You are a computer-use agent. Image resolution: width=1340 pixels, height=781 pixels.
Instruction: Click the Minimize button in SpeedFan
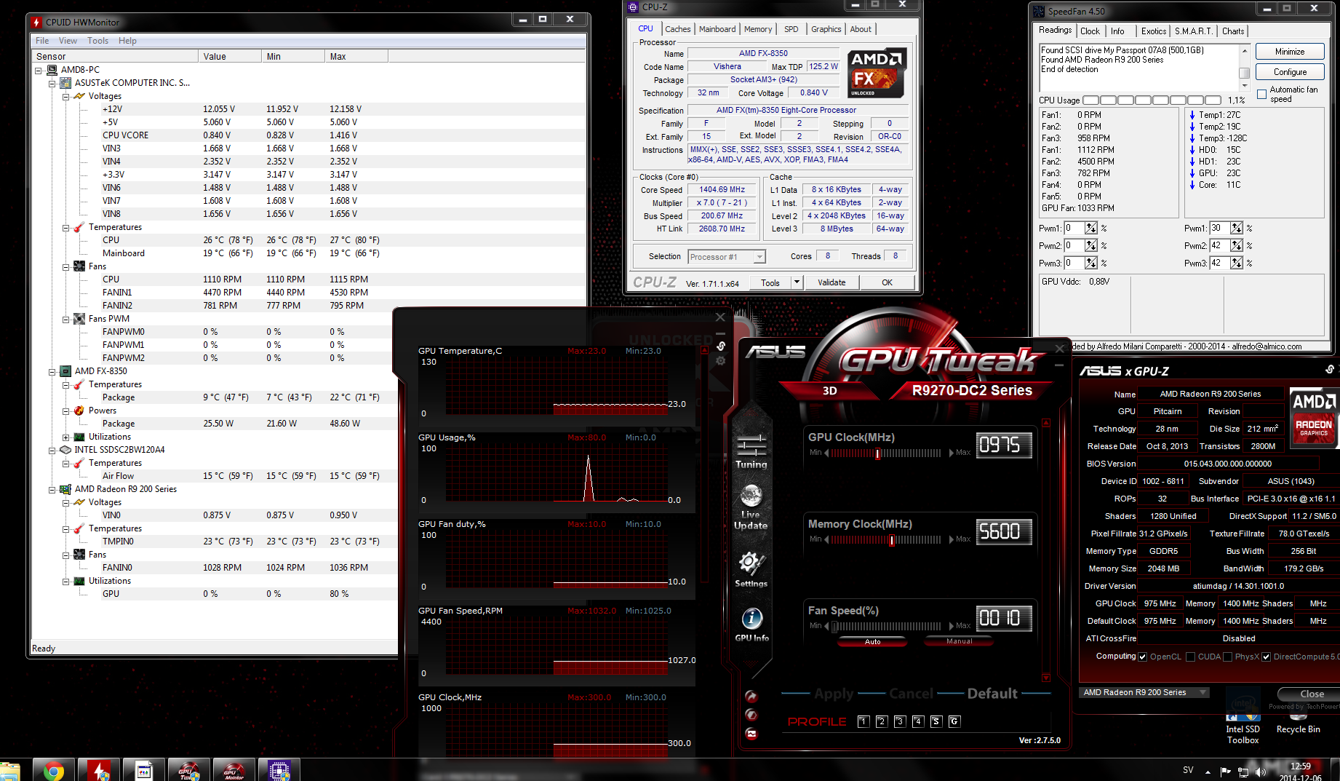point(1290,52)
